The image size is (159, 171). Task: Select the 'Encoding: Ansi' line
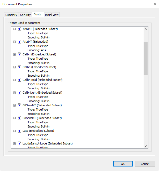pos(37,50)
